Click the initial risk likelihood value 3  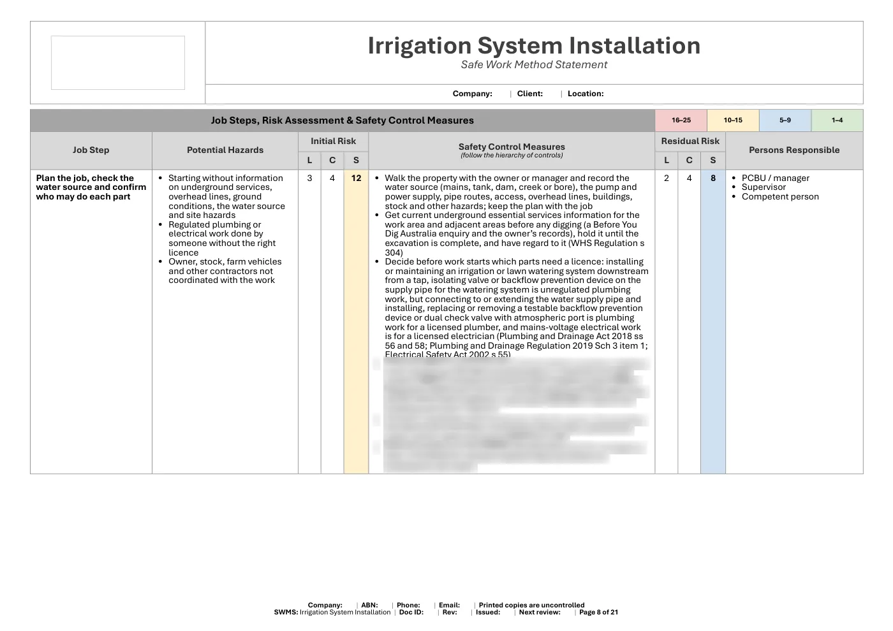pyautogui.click(x=310, y=178)
